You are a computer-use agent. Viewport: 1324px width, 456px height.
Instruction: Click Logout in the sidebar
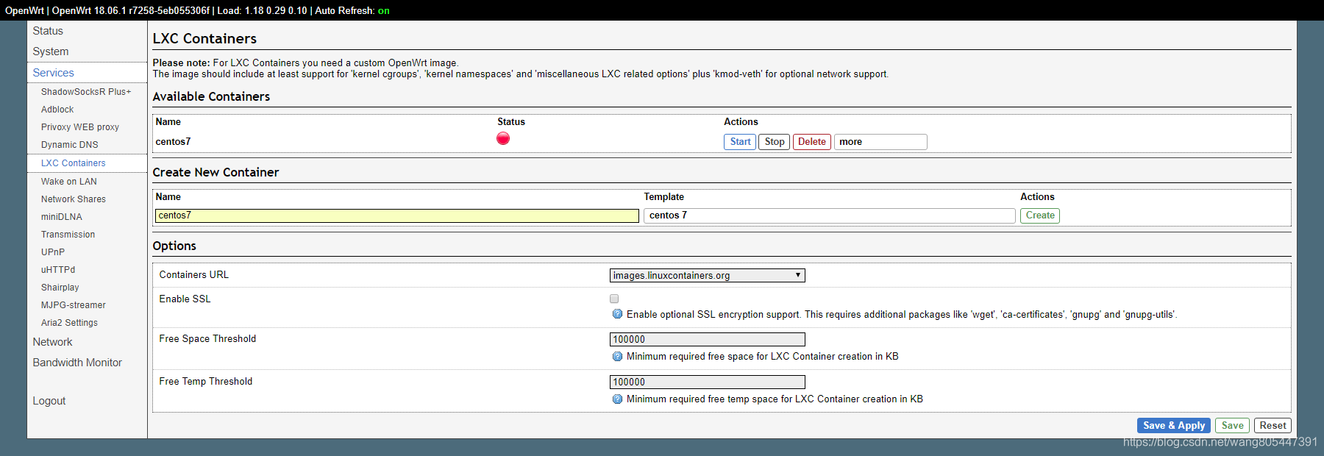[x=49, y=401]
